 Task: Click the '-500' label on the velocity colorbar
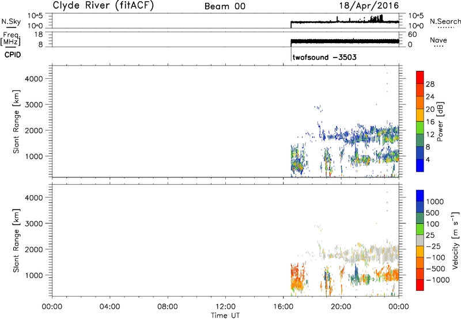point(436,268)
